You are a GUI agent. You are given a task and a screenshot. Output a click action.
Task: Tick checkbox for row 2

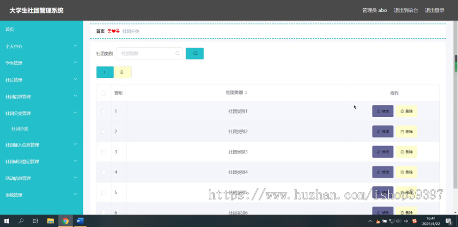coord(103,132)
